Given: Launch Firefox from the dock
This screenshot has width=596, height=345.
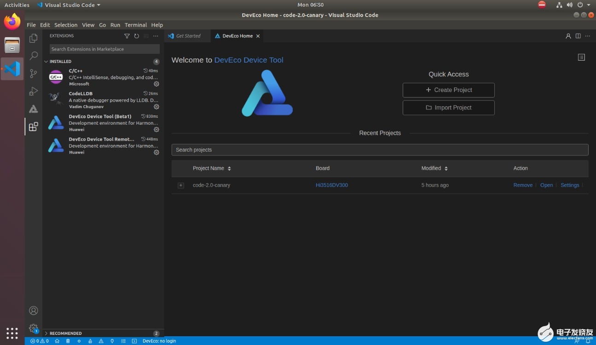Looking at the screenshot, I should pyautogui.click(x=12, y=22).
